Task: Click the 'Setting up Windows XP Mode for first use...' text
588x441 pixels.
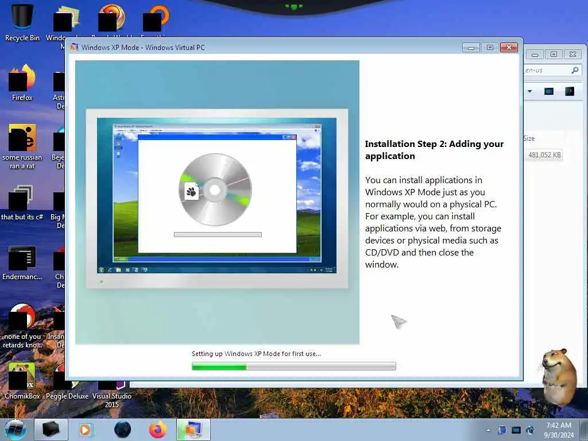Action: click(256, 354)
